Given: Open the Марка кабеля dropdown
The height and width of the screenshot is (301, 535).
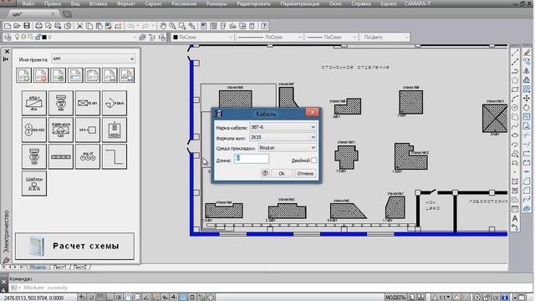Looking at the screenshot, I should pos(283,127).
